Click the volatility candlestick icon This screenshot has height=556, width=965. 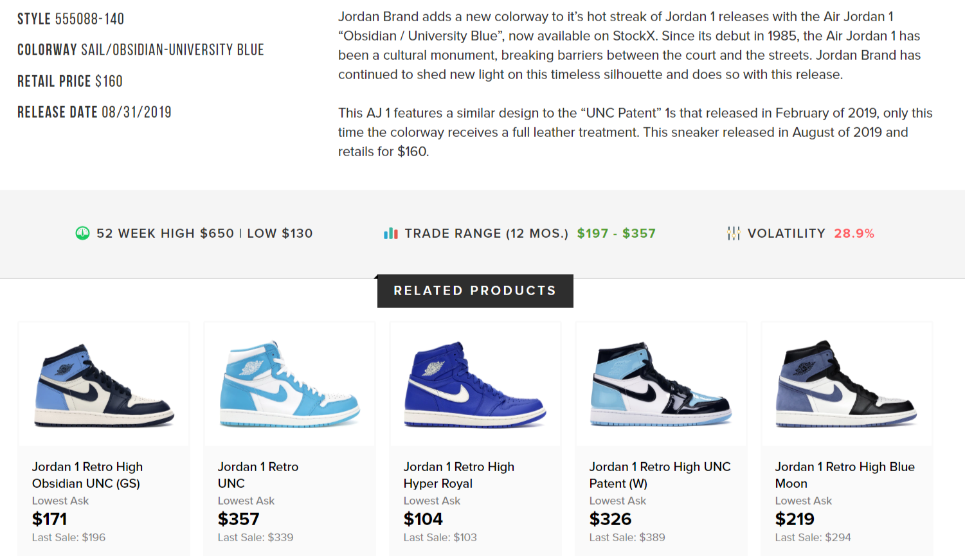click(x=734, y=233)
